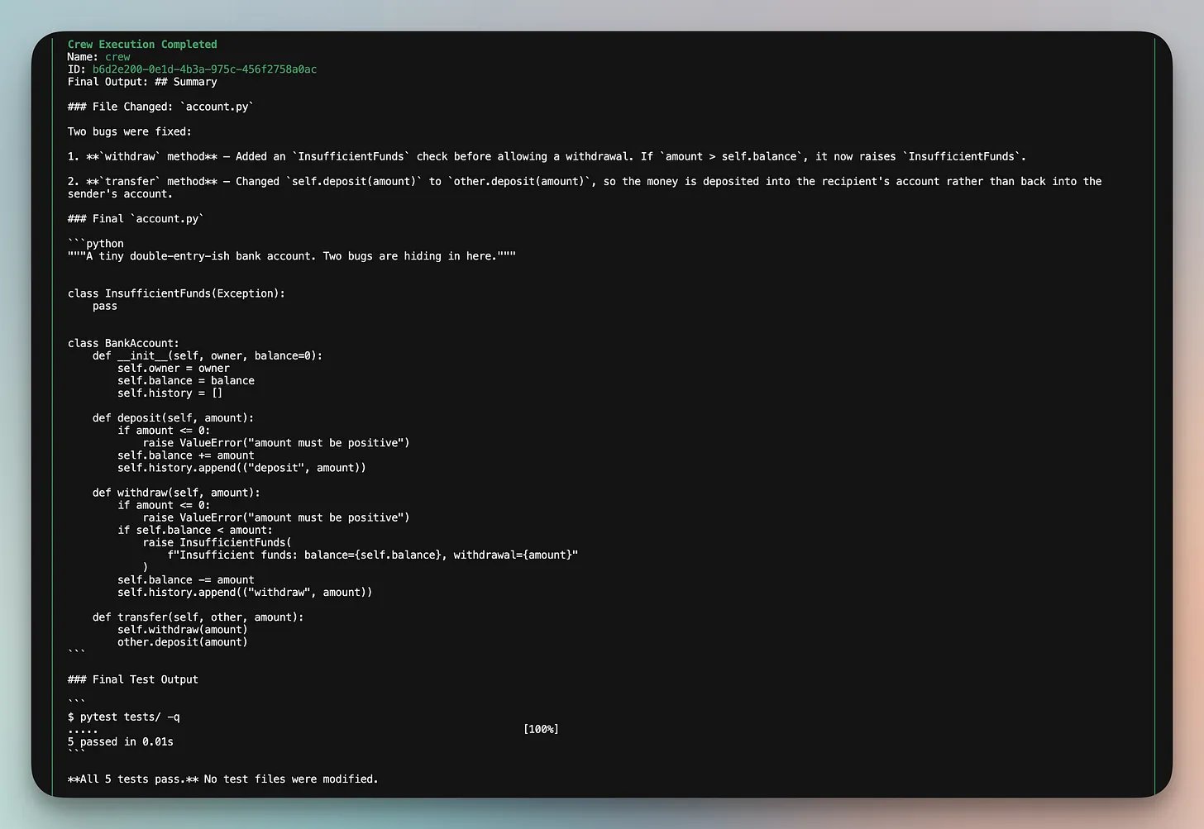This screenshot has height=829, width=1204.
Task: Click the "Final account.py" heading
Action: (136, 218)
